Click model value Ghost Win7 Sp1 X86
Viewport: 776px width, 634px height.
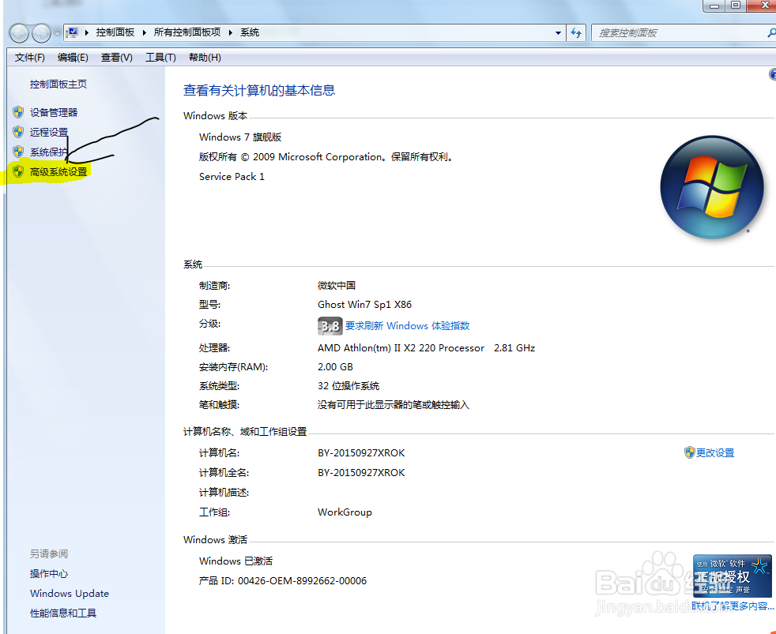tap(365, 305)
